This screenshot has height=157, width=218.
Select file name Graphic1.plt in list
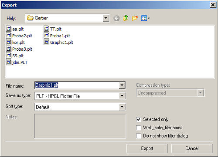point(61,43)
